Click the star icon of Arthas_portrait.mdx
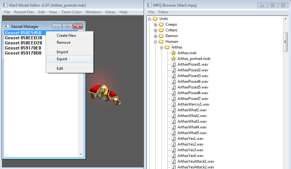 tap(173, 59)
